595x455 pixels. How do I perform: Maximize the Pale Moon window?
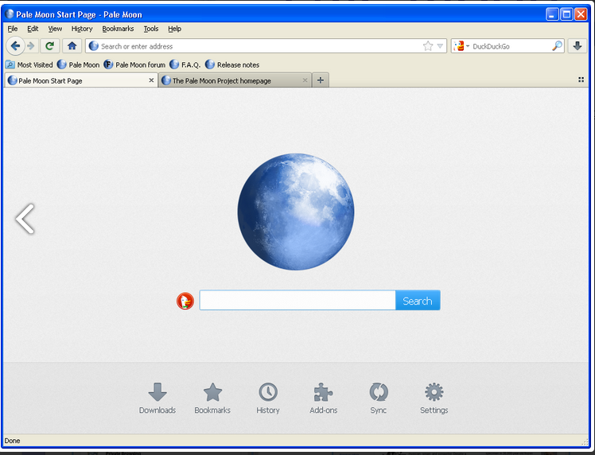566,14
